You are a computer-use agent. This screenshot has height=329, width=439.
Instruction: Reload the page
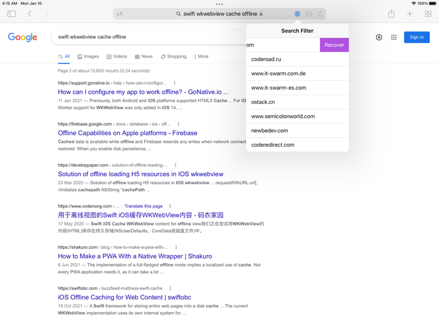tap(320, 14)
